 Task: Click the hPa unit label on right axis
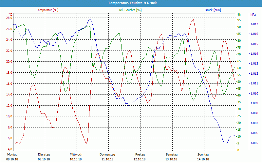click(x=253, y=15)
